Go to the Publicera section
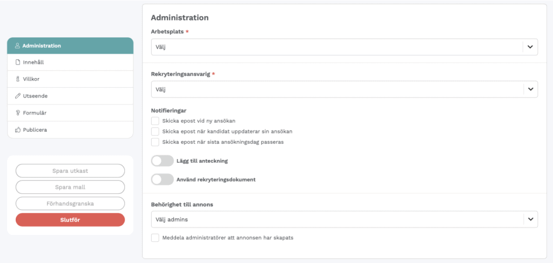 tap(70, 130)
